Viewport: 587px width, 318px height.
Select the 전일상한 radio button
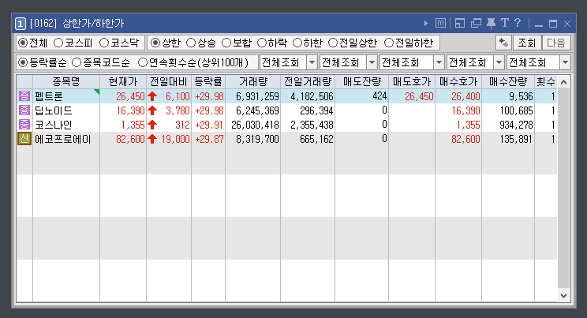pos(333,43)
